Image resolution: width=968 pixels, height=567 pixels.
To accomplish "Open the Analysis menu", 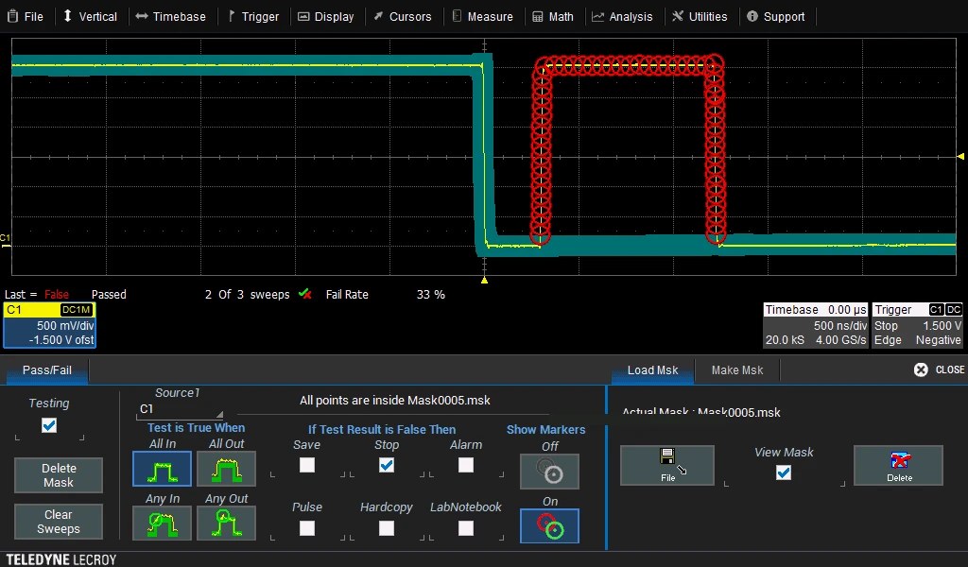I will point(622,17).
